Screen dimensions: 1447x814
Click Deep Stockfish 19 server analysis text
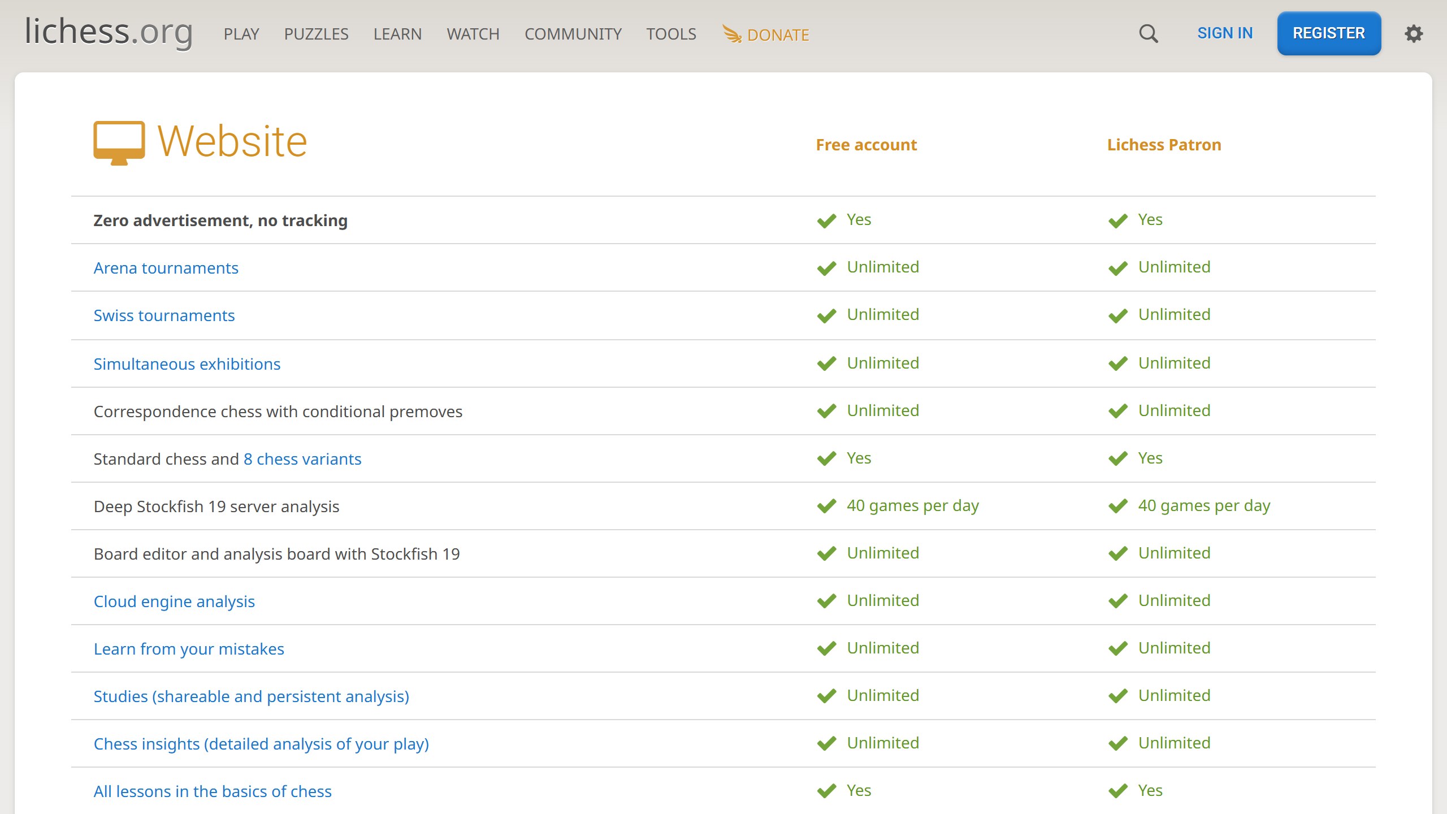pyautogui.click(x=216, y=506)
